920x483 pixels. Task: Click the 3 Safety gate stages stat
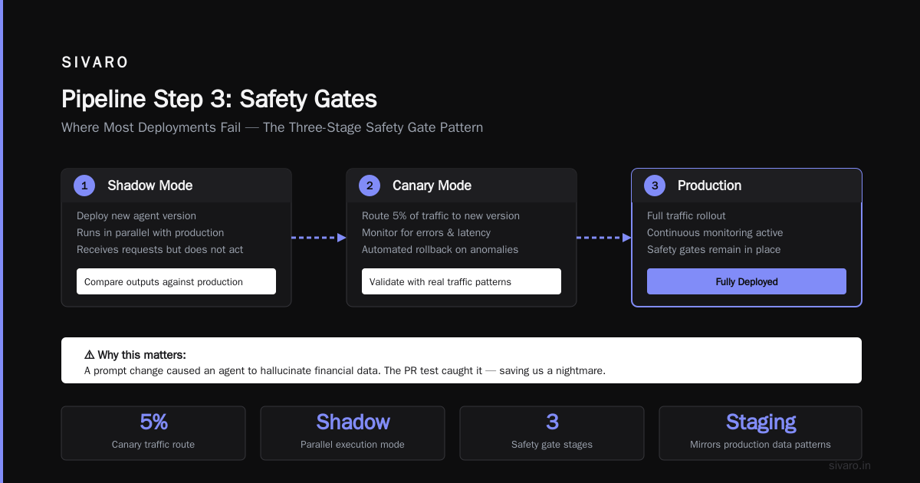[552, 433]
